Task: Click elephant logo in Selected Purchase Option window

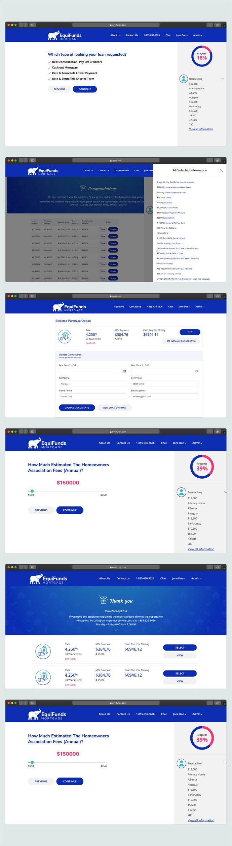Action: [69, 307]
